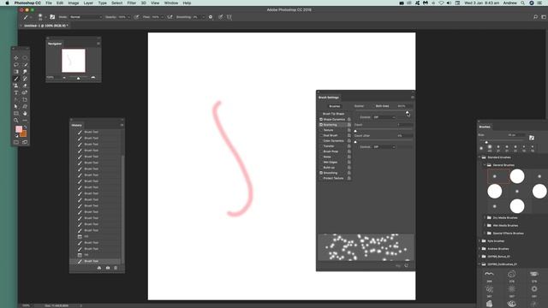Enable Transfer checkbox
This screenshot has width=548, height=308.
click(321, 146)
